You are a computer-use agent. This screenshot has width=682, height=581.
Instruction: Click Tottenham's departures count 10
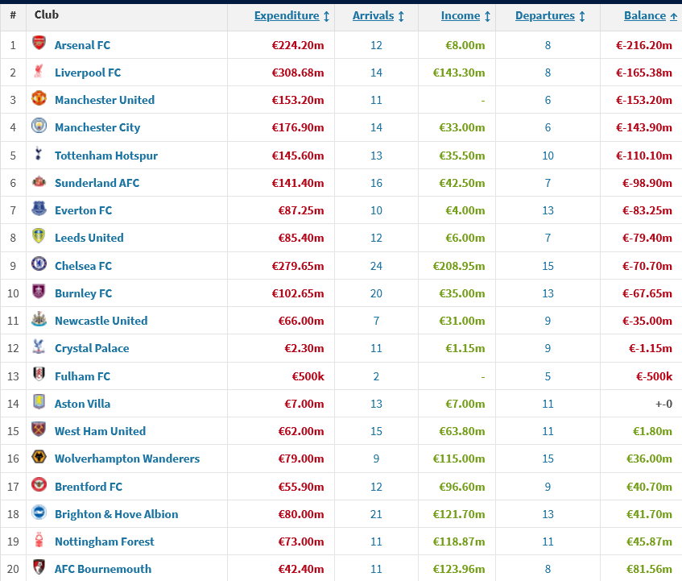pyautogui.click(x=548, y=156)
